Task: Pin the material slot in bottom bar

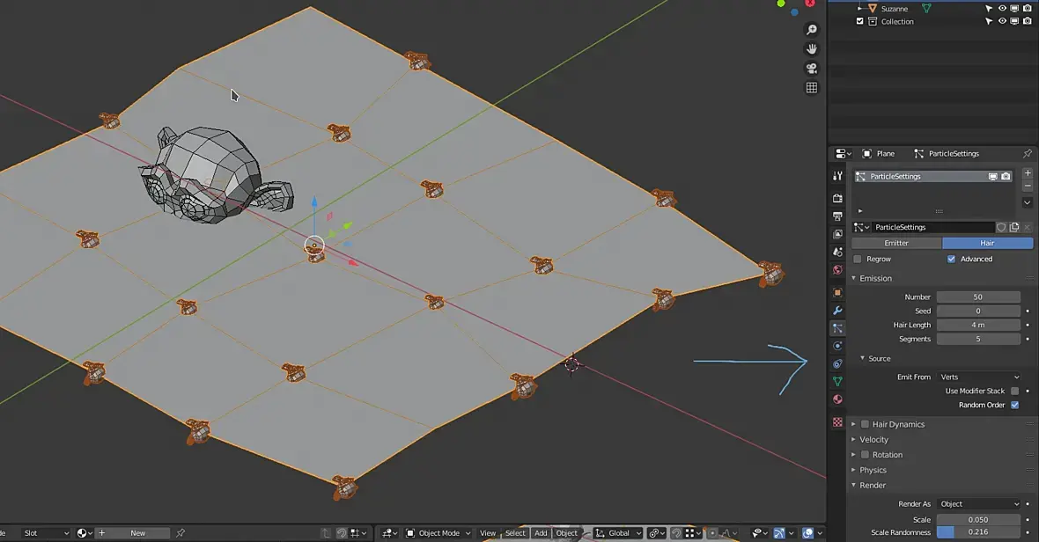Action: 181,532
